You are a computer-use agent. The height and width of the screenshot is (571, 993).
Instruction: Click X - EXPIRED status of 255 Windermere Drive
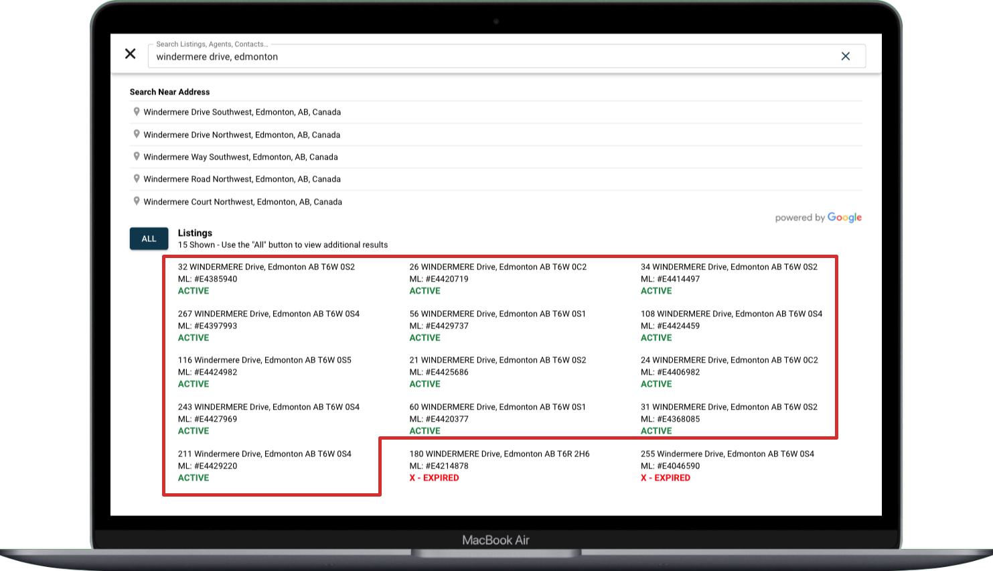tap(666, 478)
